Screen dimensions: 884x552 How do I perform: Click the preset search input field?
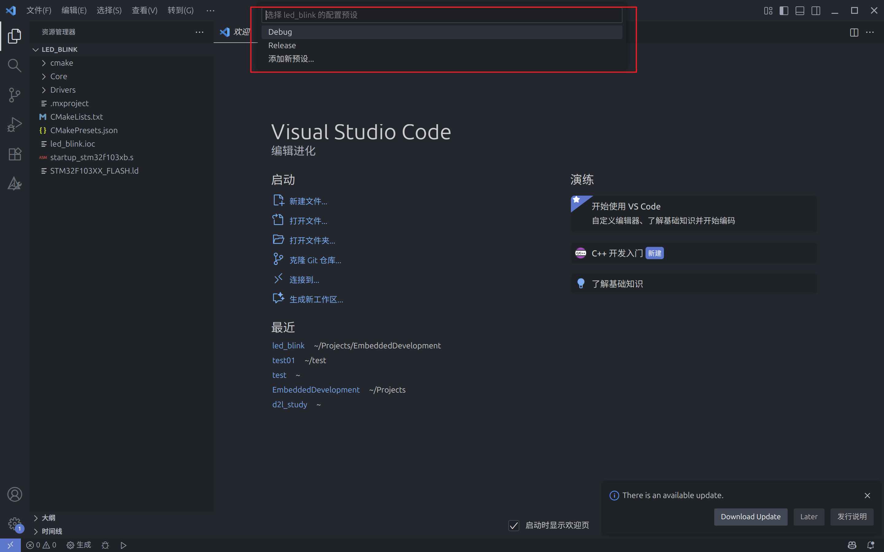click(x=441, y=15)
